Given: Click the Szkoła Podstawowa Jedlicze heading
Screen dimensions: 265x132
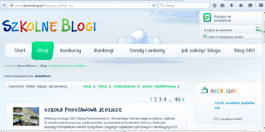Looking at the screenshot, I should click(x=83, y=110).
